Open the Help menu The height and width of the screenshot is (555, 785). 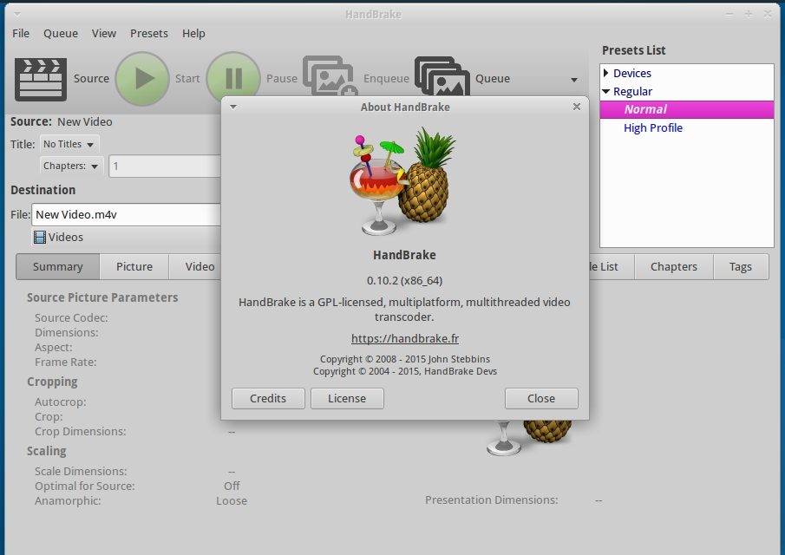[x=193, y=34]
